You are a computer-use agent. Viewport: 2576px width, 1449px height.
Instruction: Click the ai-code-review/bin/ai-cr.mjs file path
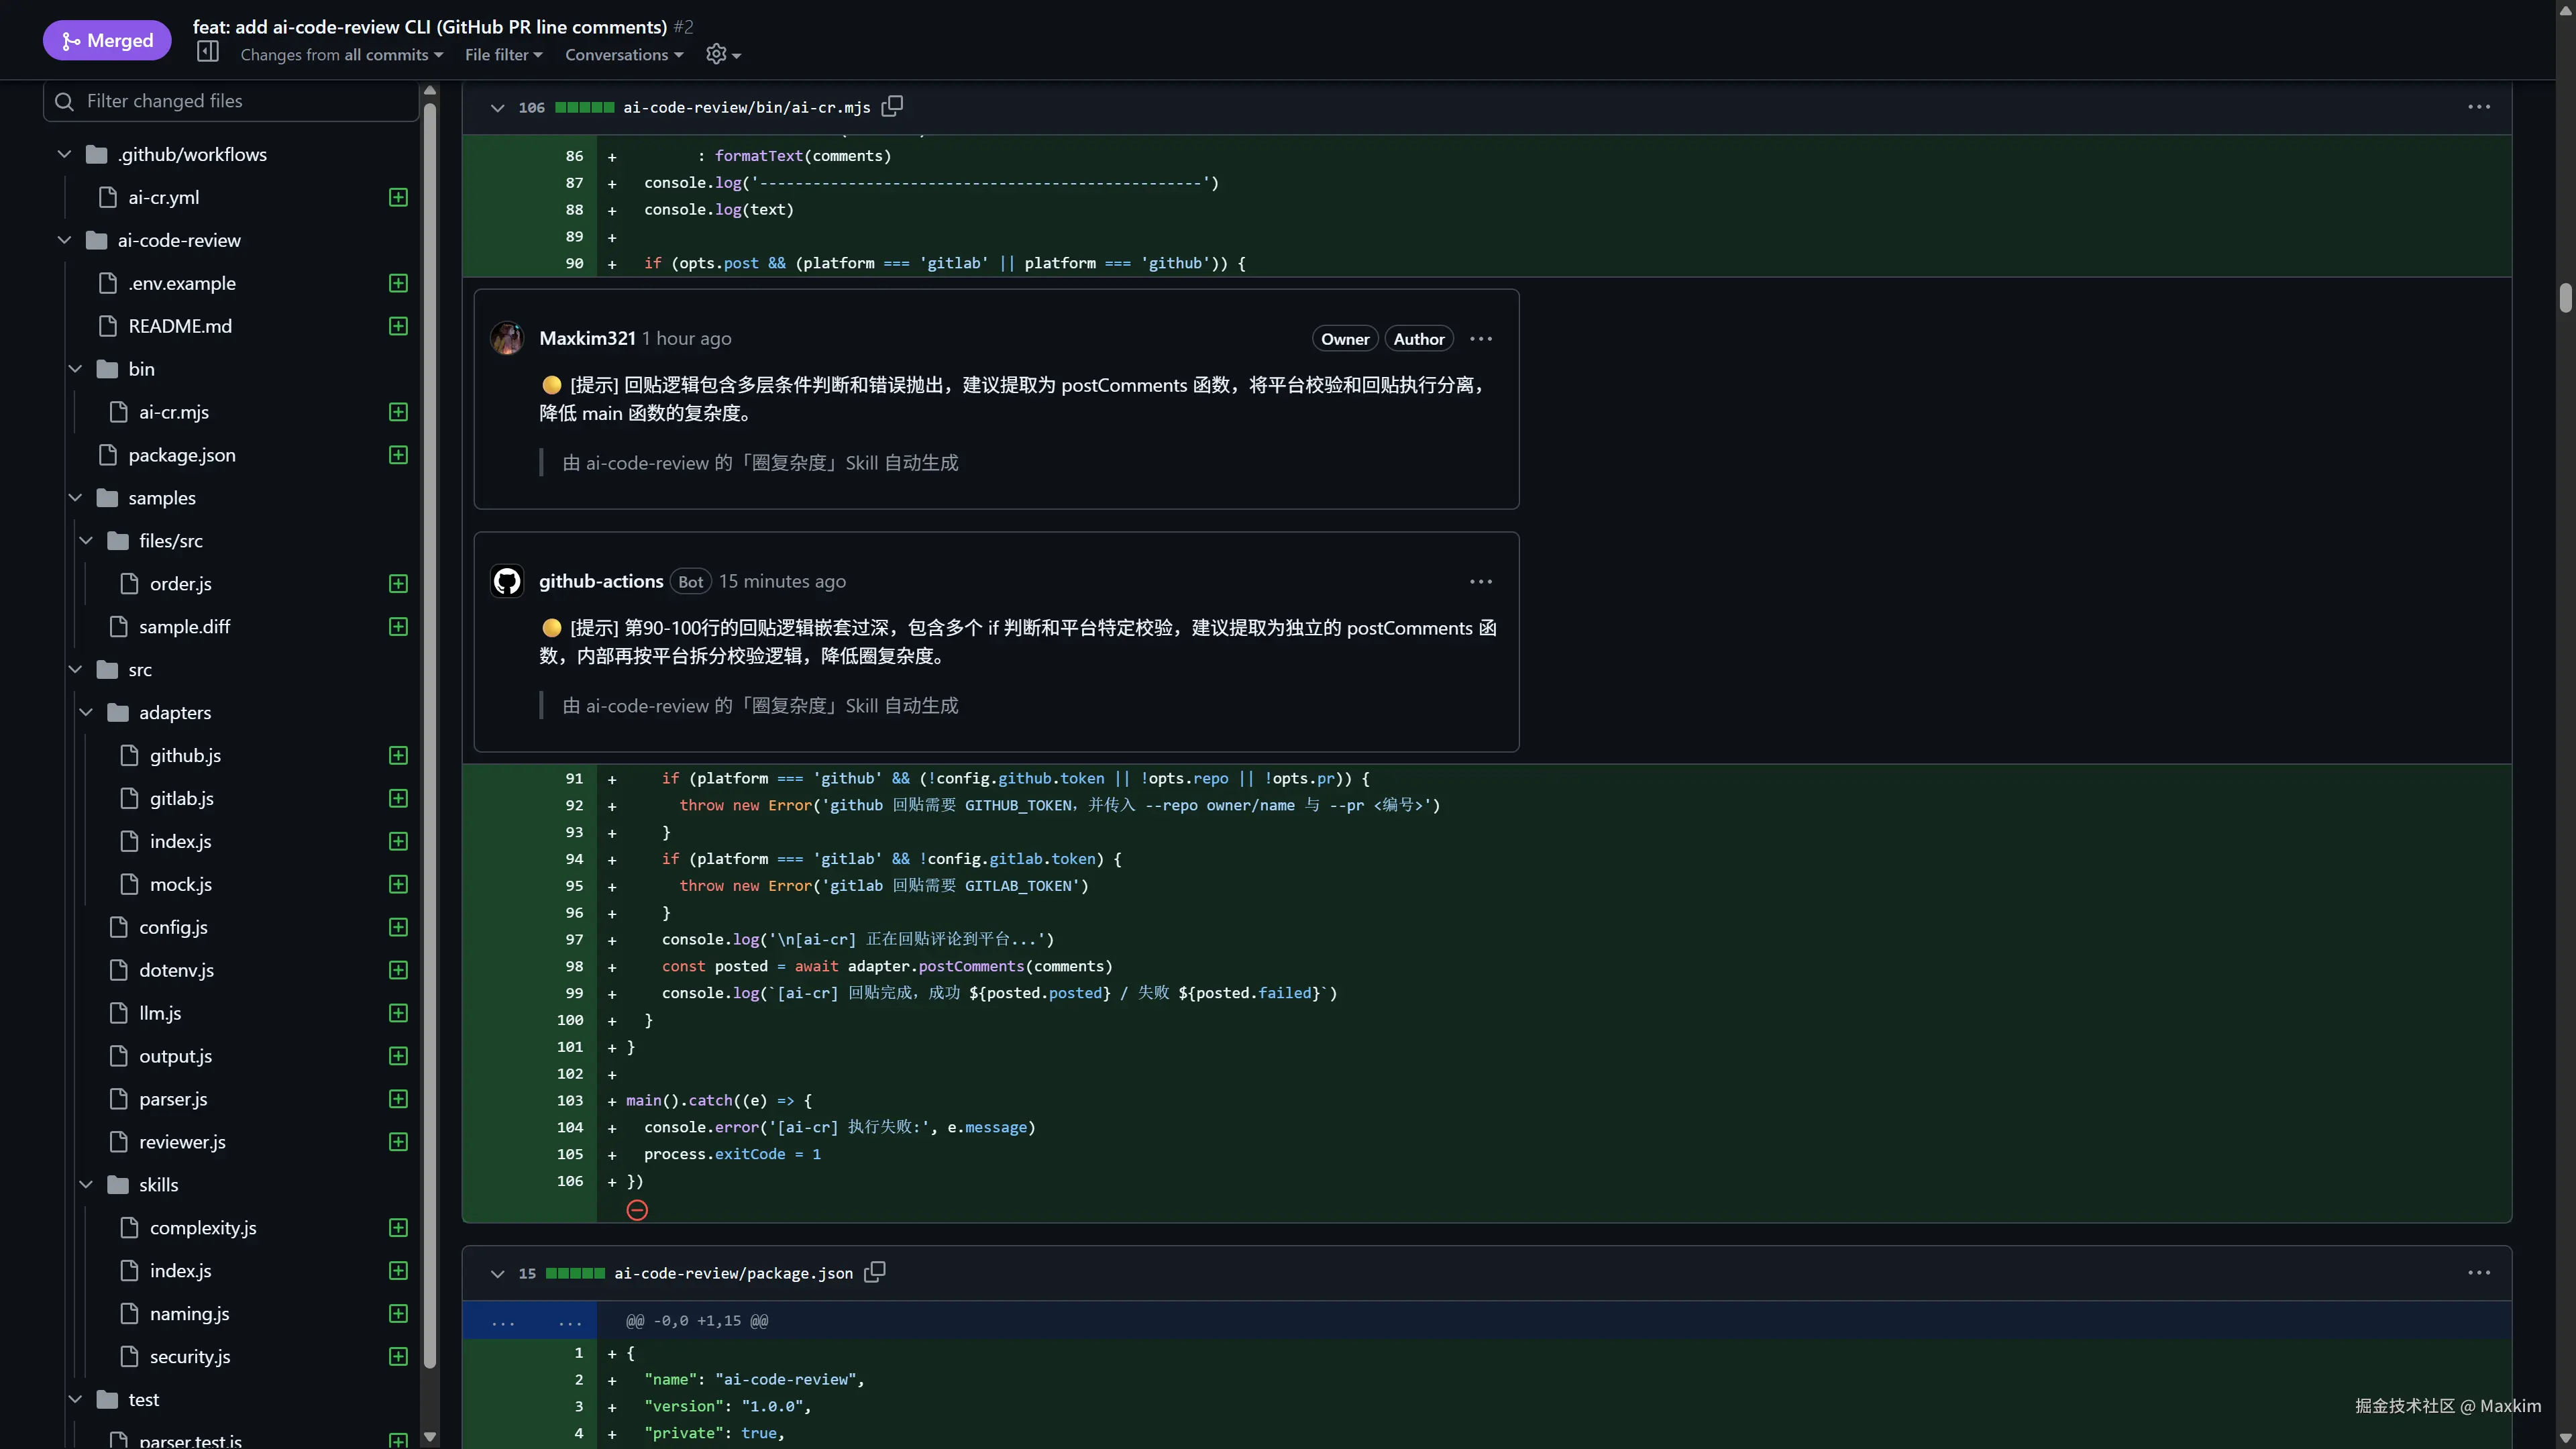point(746,107)
